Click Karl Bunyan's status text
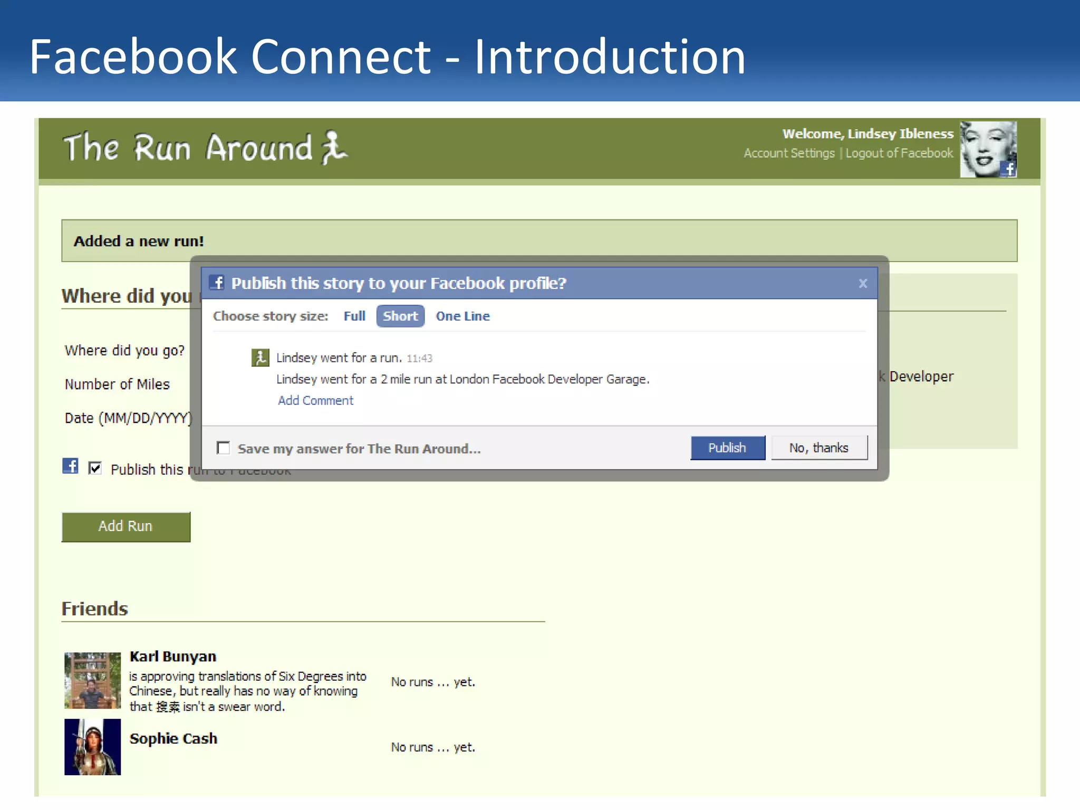Image resolution: width=1080 pixels, height=810 pixels. tap(248, 691)
